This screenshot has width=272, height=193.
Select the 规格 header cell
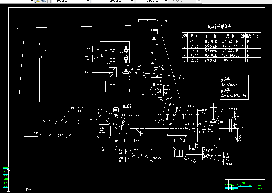pyautogui.click(x=230, y=36)
